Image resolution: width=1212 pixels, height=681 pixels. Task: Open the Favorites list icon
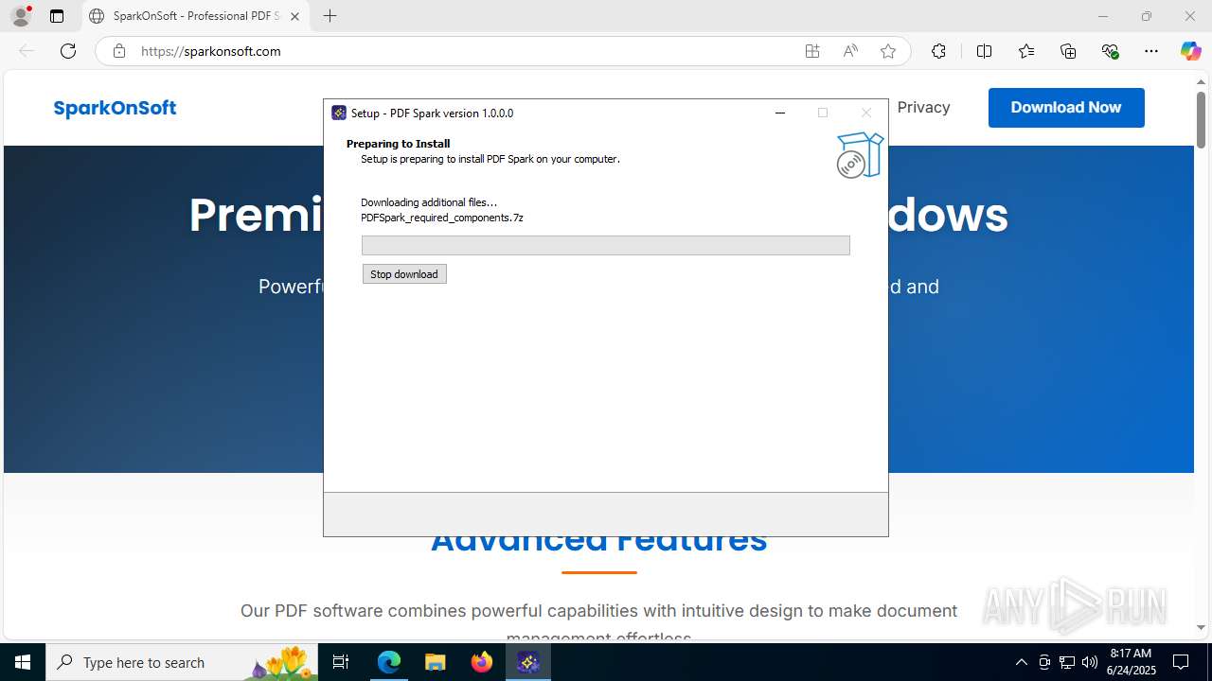click(x=1026, y=51)
